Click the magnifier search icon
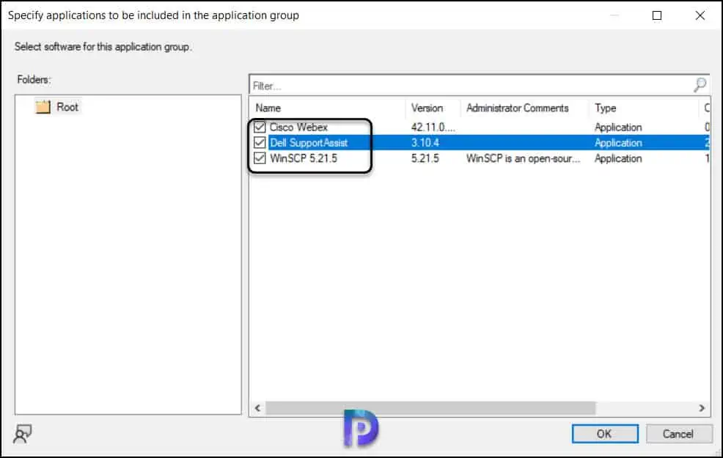723x458 pixels. click(x=700, y=85)
